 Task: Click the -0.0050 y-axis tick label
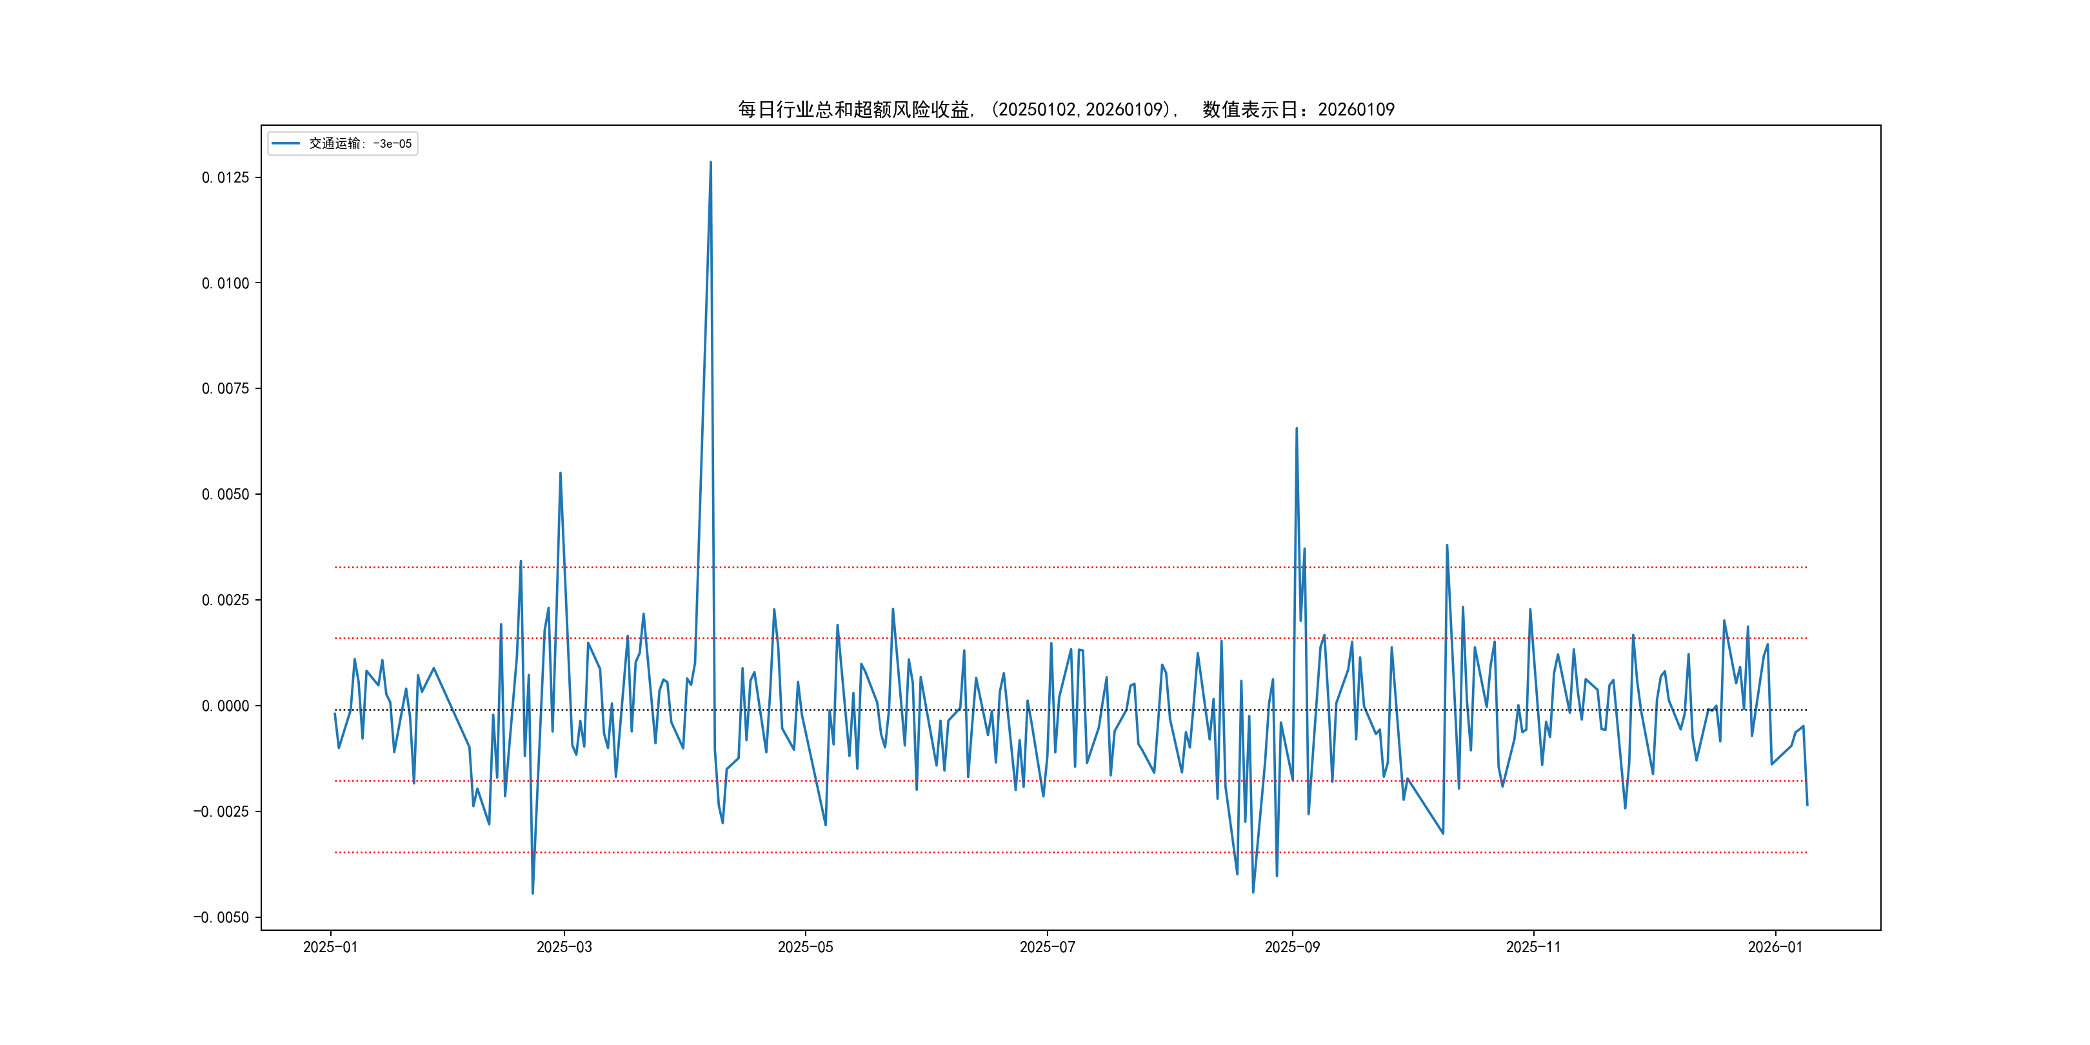pos(221,918)
